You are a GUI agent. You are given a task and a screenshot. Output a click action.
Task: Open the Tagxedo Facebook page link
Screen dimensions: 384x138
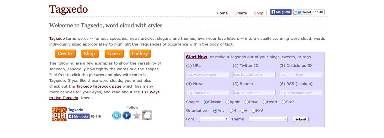coord(99,86)
